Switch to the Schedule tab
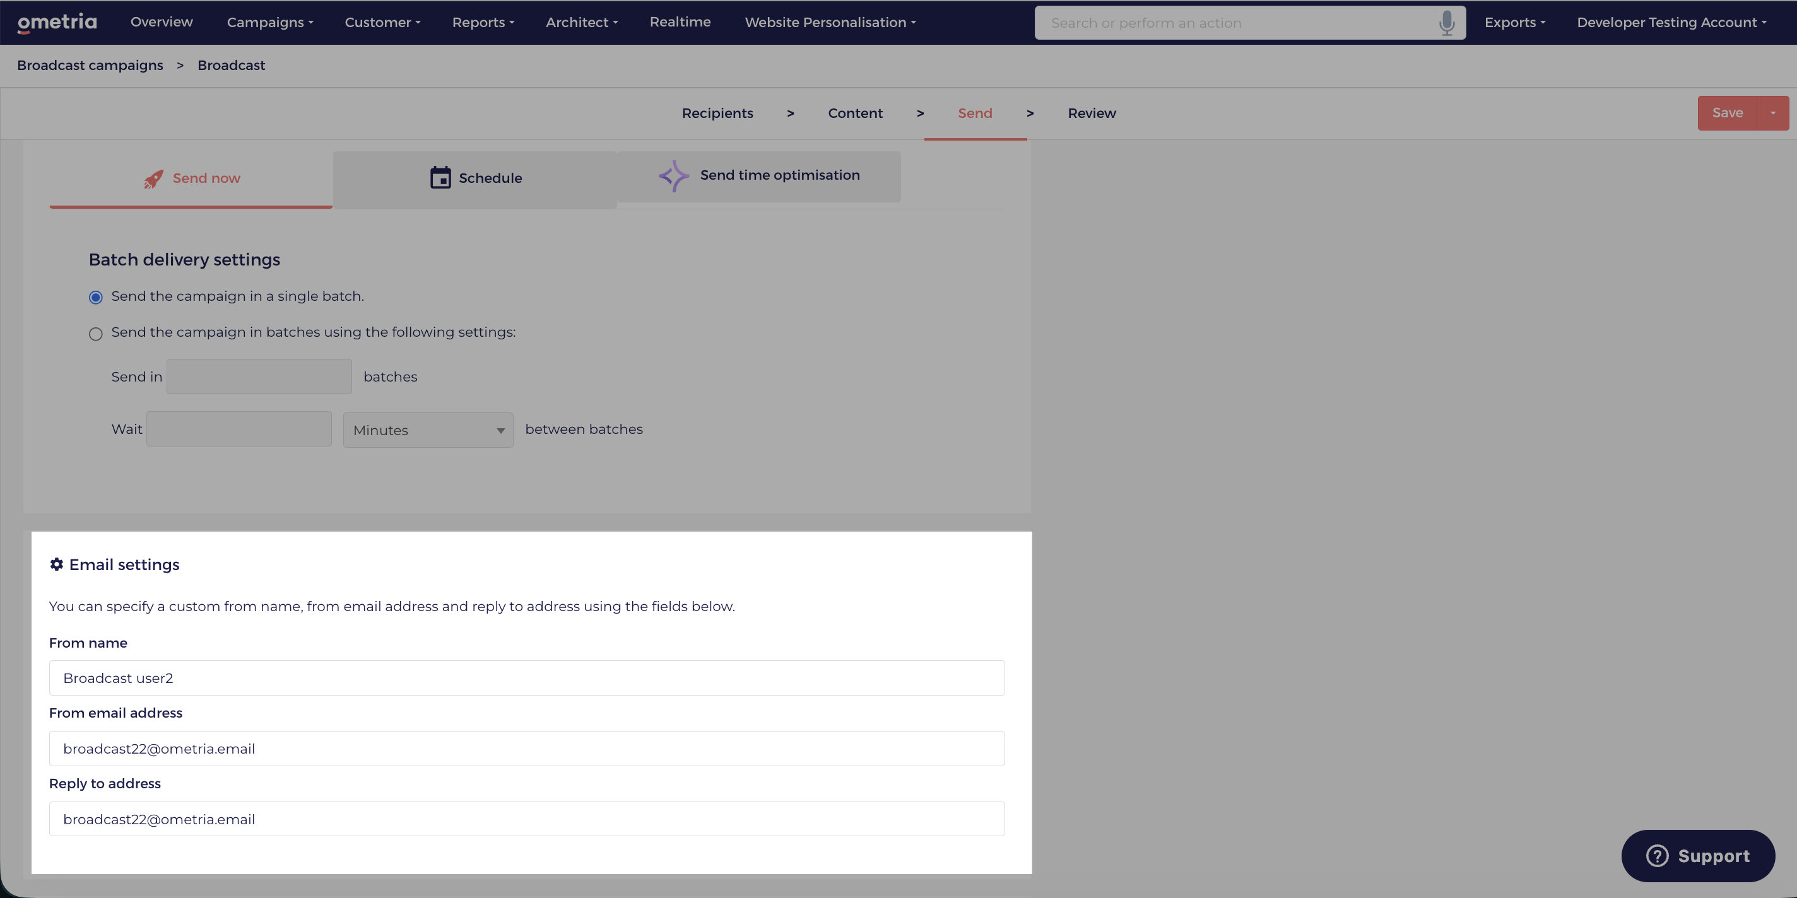This screenshot has height=898, width=1797. 475,178
